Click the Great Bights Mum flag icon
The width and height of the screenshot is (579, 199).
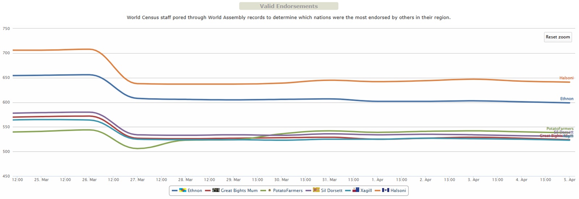tap(216, 190)
